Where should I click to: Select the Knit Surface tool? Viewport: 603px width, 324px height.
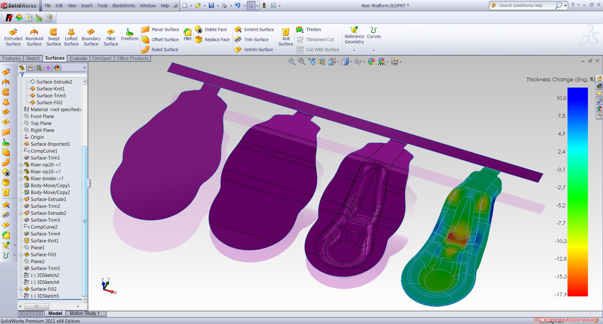286,37
